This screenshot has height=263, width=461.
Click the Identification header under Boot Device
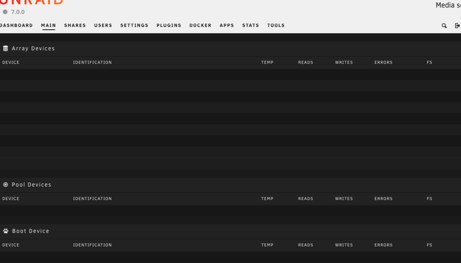(x=92, y=245)
